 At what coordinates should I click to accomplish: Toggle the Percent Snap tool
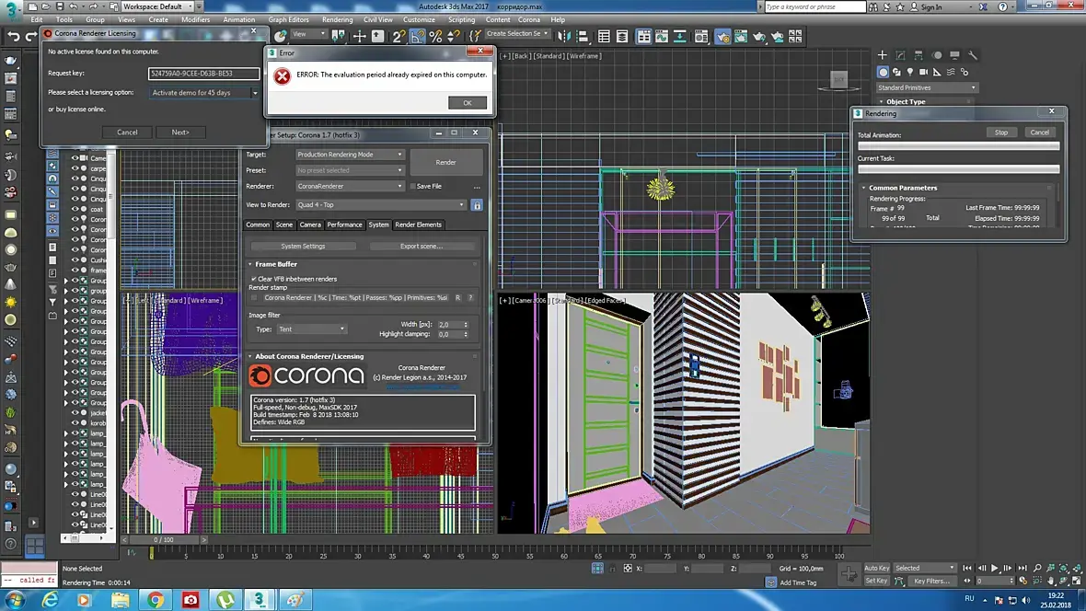(x=436, y=37)
